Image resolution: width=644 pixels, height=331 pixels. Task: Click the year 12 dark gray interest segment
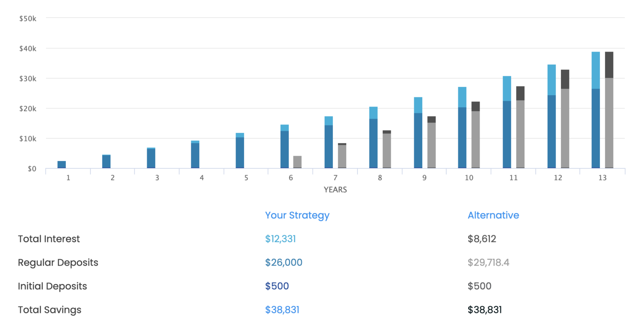coord(565,79)
